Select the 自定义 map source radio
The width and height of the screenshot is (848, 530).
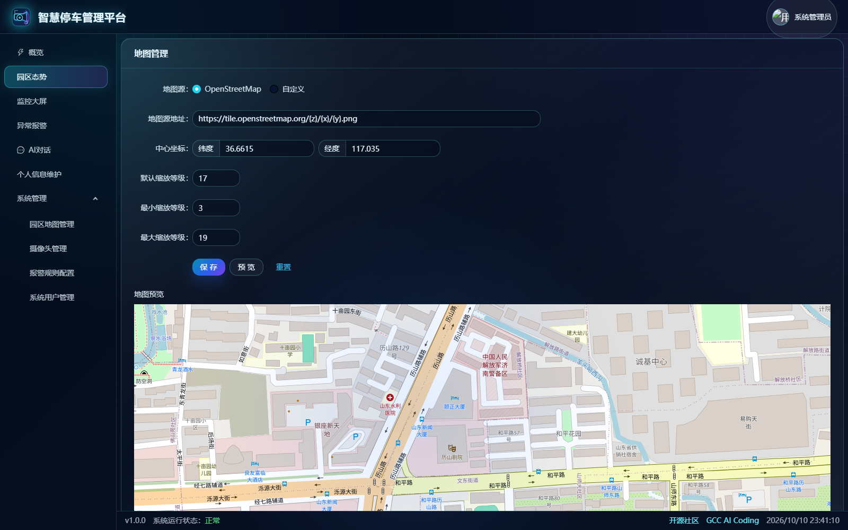tap(274, 89)
